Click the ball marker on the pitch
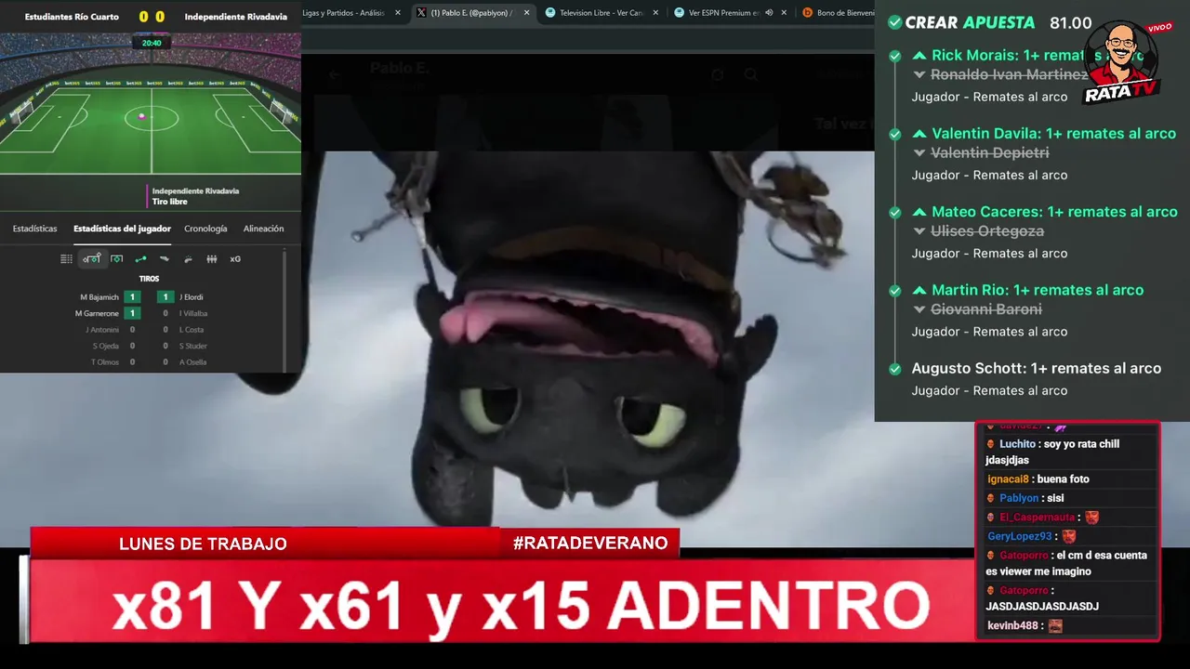The image size is (1190, 669). pyautogui.click(x=141, y=116)
